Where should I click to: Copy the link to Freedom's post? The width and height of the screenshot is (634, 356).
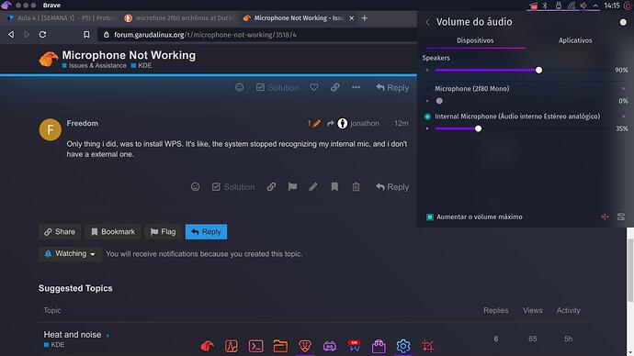coord(271,187)
